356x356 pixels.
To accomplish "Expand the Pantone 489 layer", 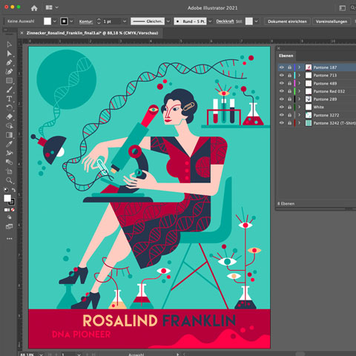I will coord(300,83).
